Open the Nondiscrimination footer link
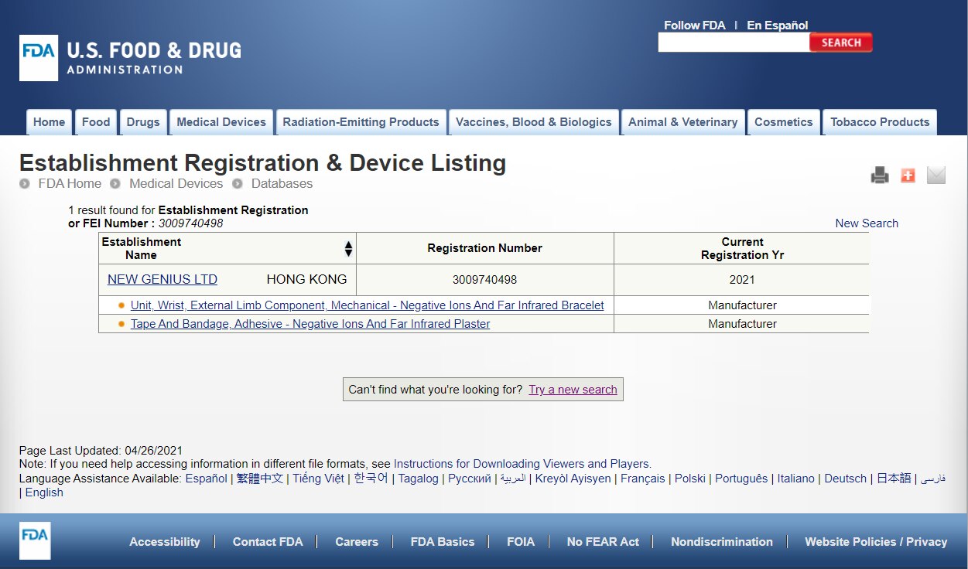This screenshot has height=569, width=968. [722, 542]
